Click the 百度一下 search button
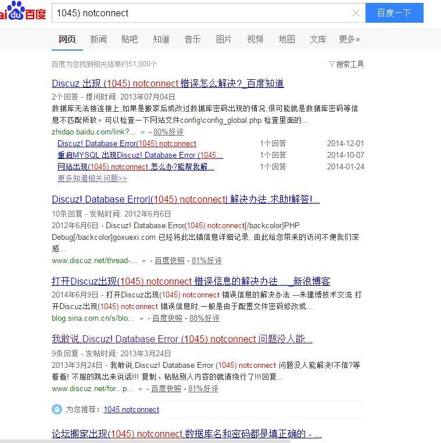Screen dimensions: 441x443 (394, 13)
